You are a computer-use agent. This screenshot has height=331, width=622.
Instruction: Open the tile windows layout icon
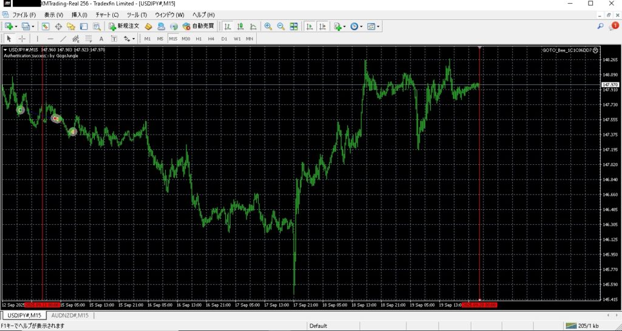pos(294,27)
